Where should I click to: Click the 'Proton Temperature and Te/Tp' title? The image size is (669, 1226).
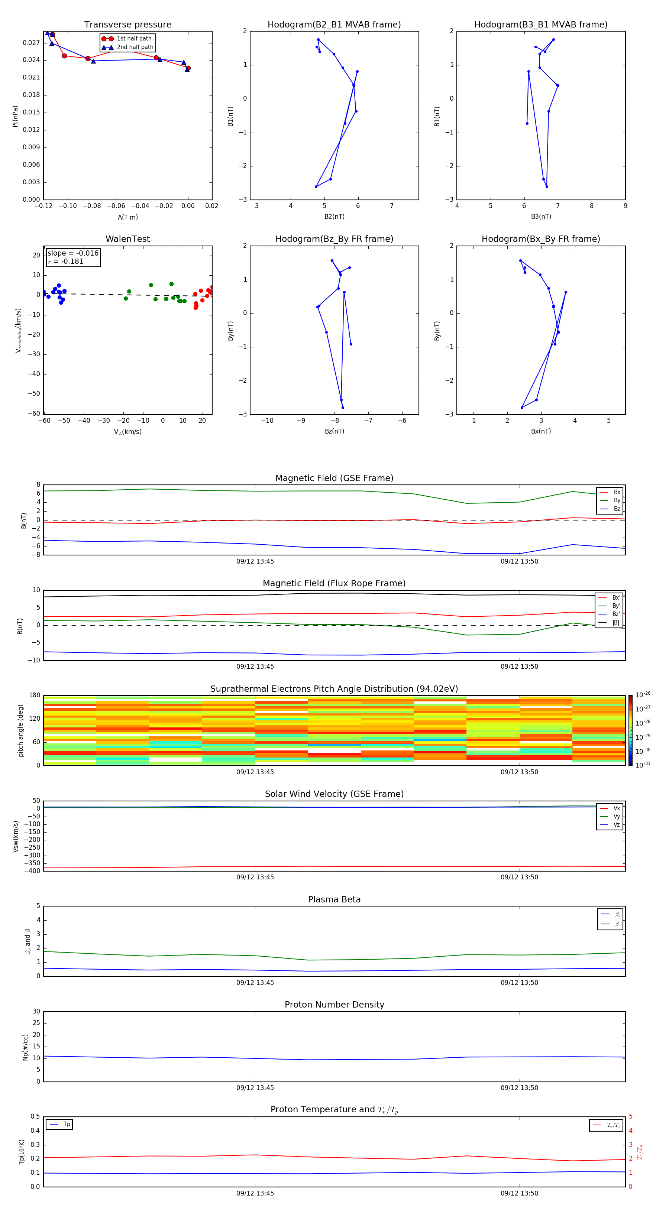pos(334,1110)
